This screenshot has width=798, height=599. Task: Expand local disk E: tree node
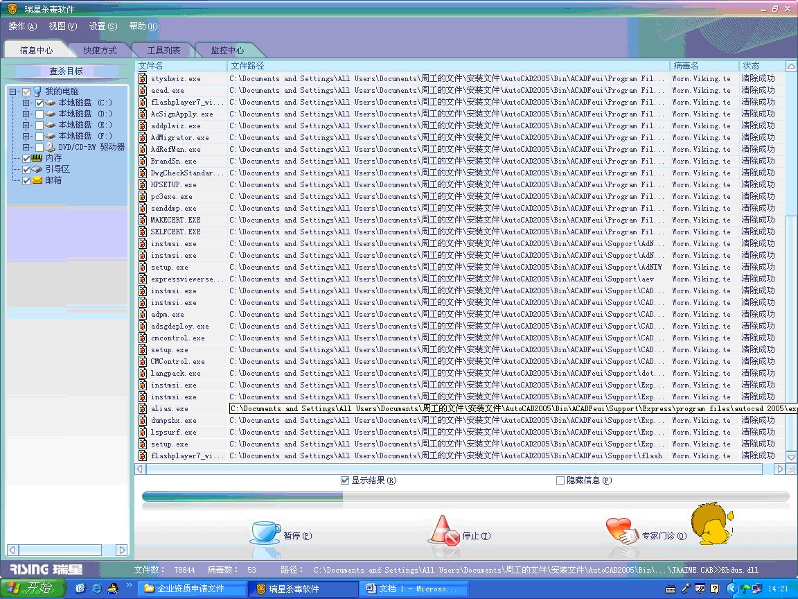[x=26, y=125]
